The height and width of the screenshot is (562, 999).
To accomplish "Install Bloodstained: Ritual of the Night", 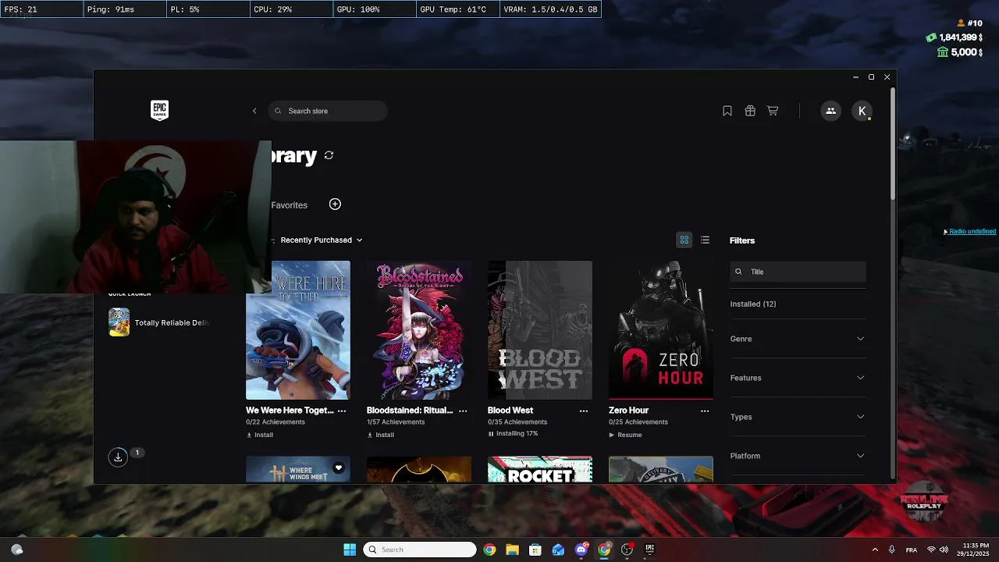I will pyautogui.click(x=381, y=435).
